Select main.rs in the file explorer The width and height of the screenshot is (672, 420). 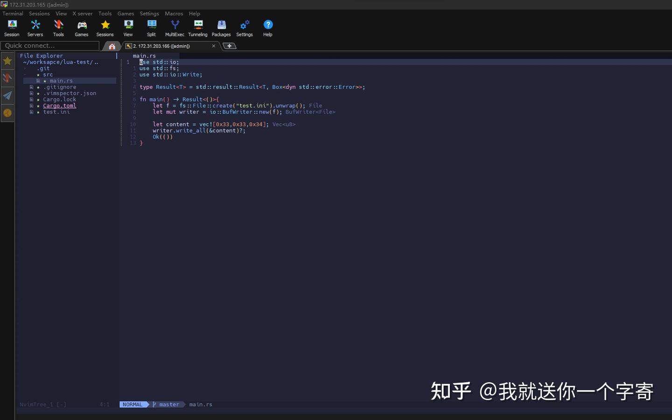(61, 81)
